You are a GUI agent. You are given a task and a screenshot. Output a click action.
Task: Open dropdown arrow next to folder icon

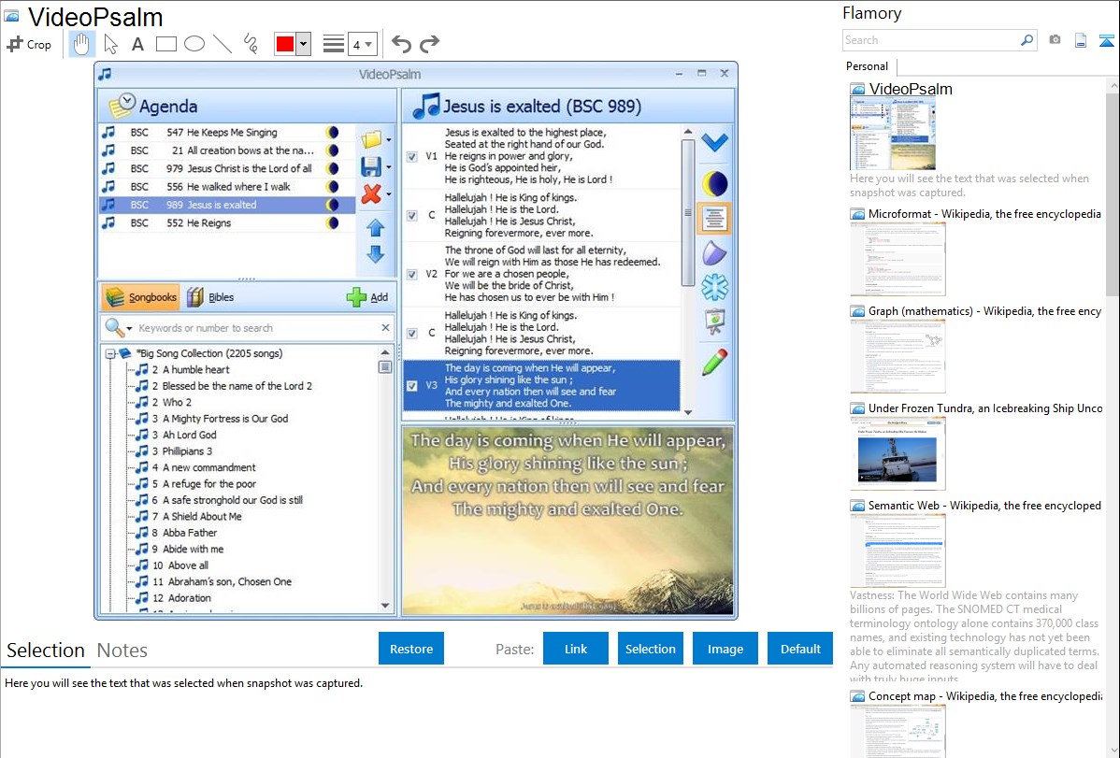(x=389, y=140)
